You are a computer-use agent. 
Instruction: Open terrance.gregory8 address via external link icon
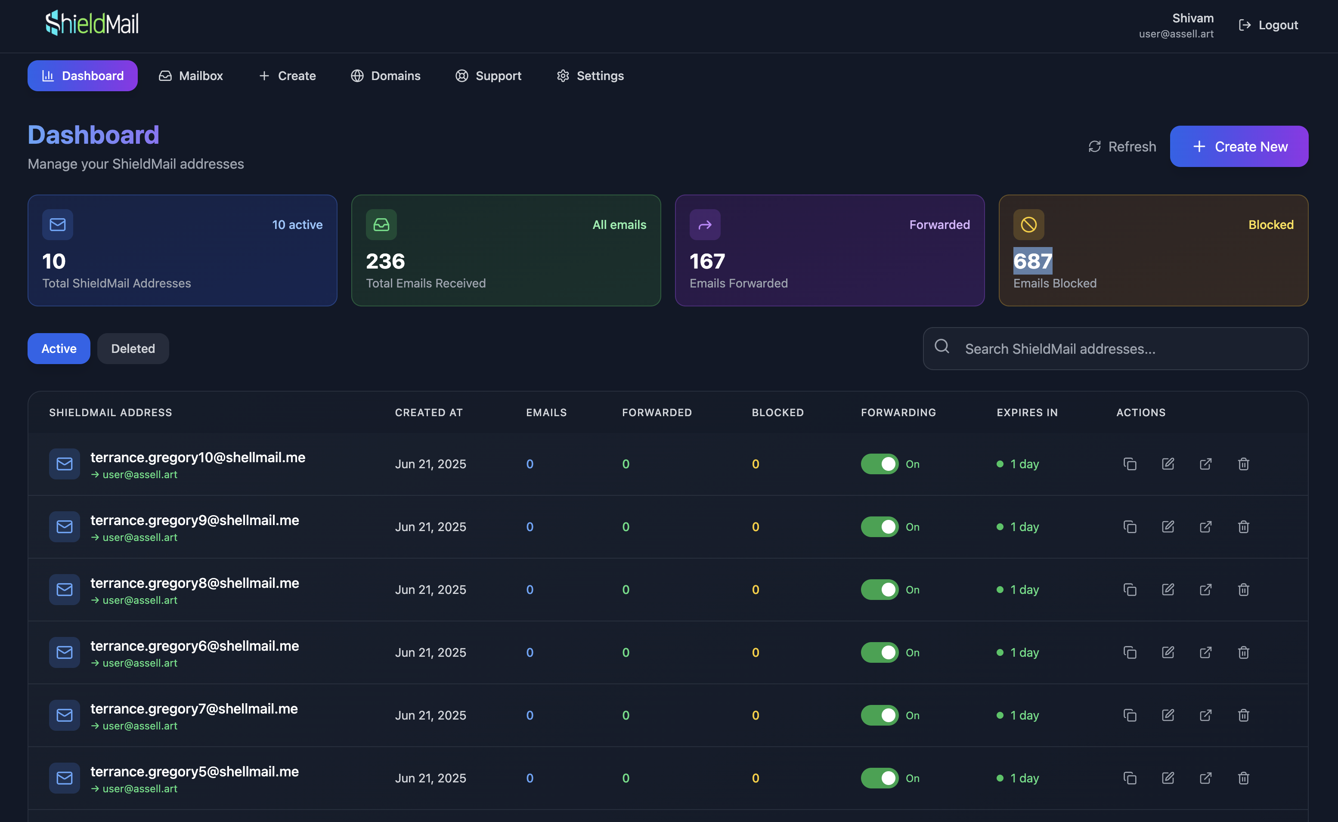(1205, 589)
